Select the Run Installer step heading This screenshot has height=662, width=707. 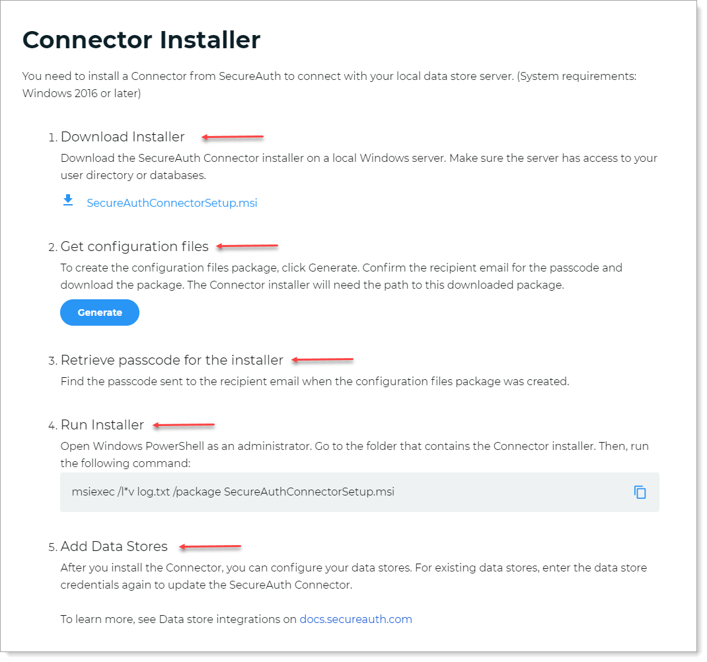[x=102, y=425]
